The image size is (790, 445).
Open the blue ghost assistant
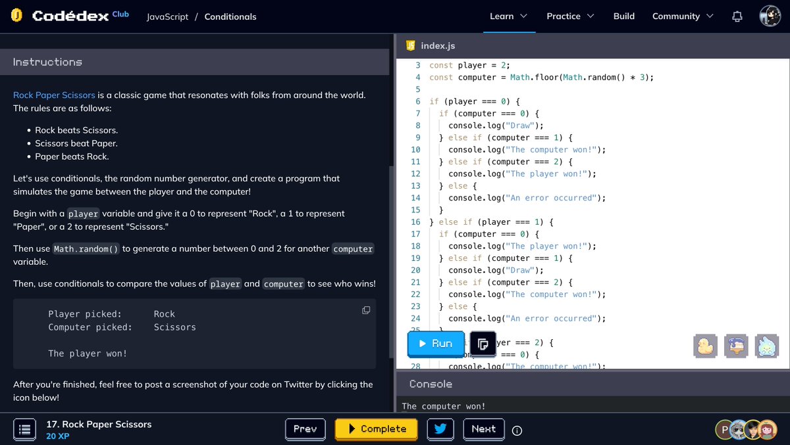click(x=767, y=346)
